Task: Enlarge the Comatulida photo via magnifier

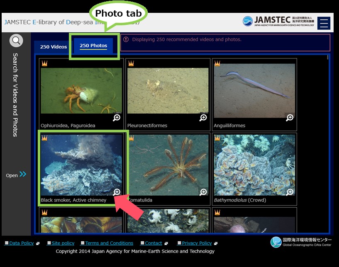Action: point(203,192)
